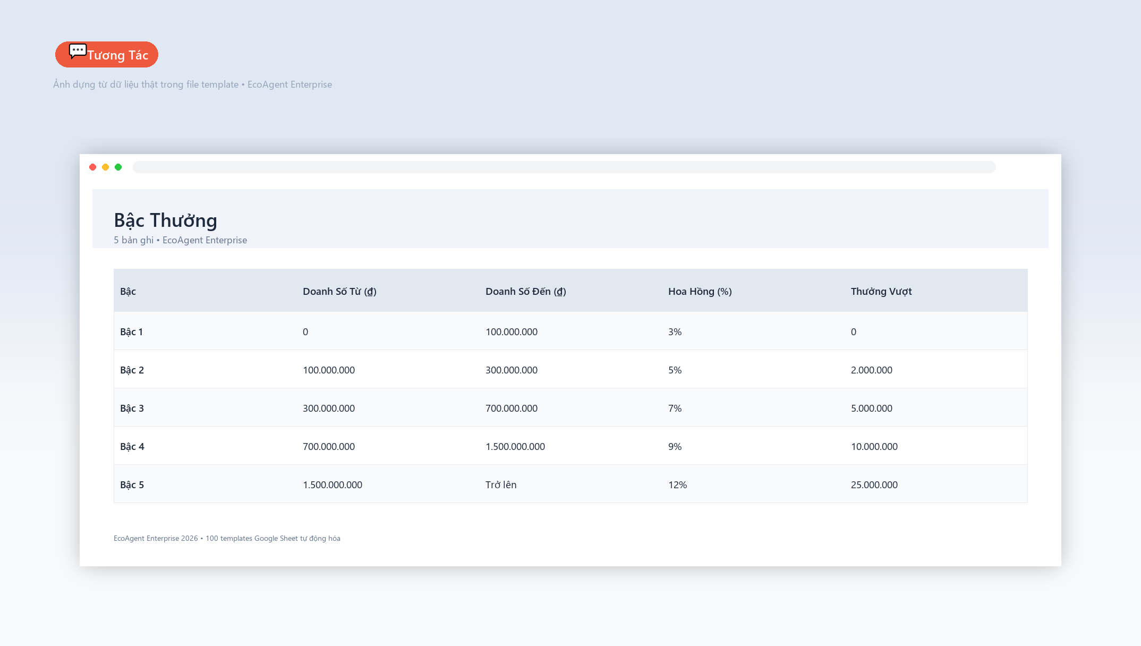Click the 25.000.000 bonus cell
This screenshot has height=646, width=1141.
pos(874,484)
